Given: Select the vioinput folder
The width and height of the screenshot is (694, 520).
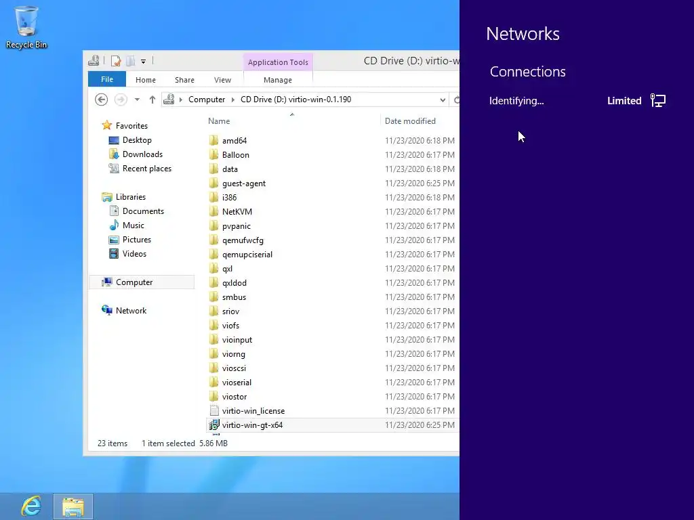Looking at the screenshot, I should [237, 340].
